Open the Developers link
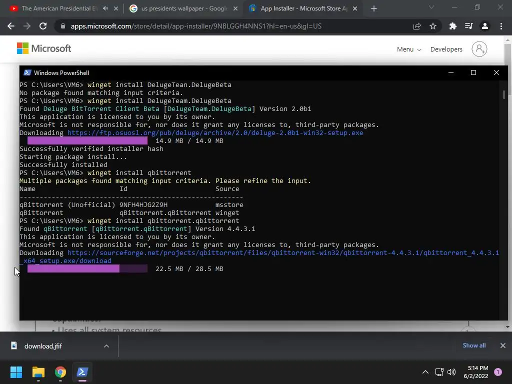Viewport: 512px width, 384px height. coord(446,49)
